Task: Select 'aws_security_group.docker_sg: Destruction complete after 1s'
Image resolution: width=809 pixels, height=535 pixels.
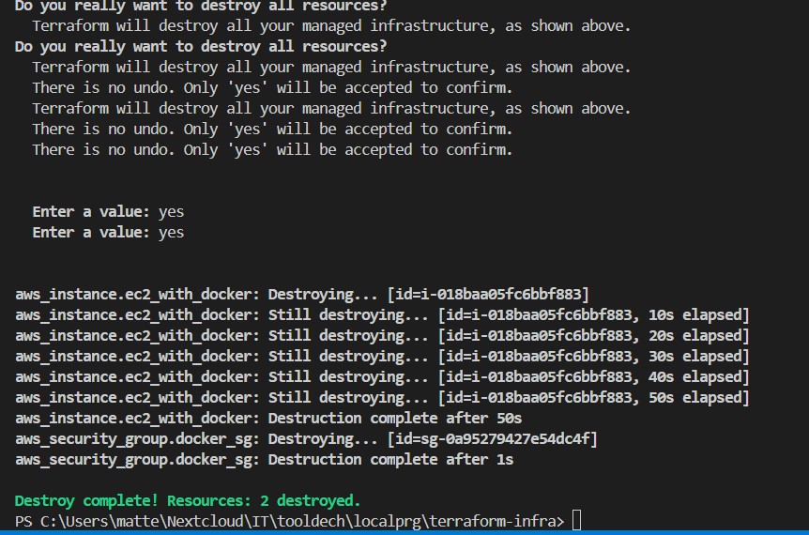Action: coord(264,460)
